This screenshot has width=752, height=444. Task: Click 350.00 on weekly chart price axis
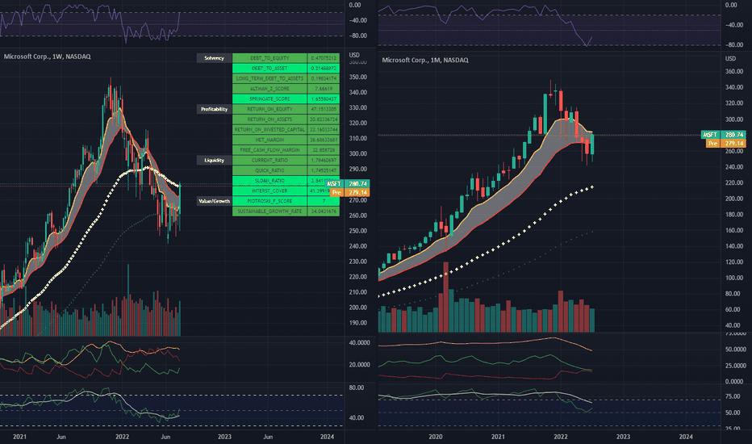pyautogui.click(x=357, y=77)
